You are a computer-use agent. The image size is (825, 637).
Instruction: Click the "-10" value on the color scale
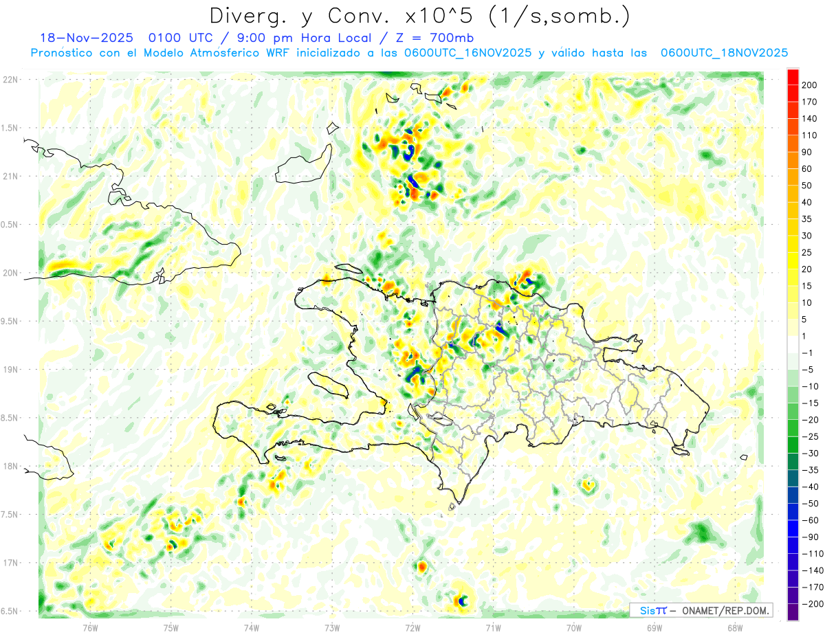[x=811, y=386]
